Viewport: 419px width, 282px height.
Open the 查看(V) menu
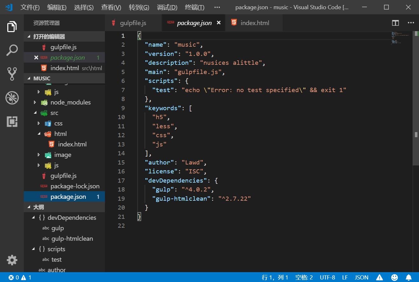(x=111, y=7)
